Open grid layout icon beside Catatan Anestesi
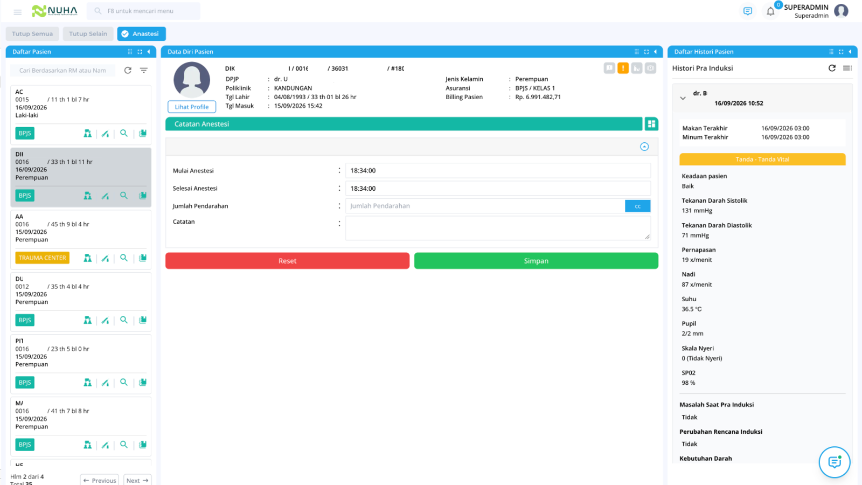This screenshot has width=862, height=485. click(651, 124)
